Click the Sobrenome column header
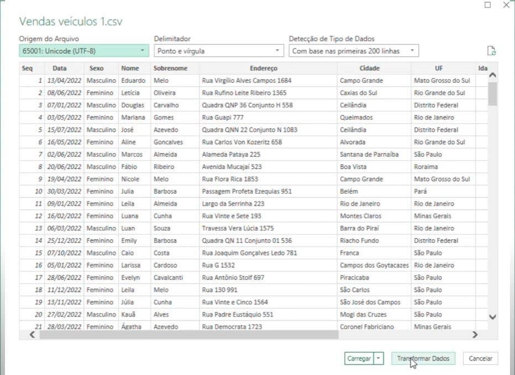This screenshot has width=515, height=375. pyautogui.click(x=170, y=68)
